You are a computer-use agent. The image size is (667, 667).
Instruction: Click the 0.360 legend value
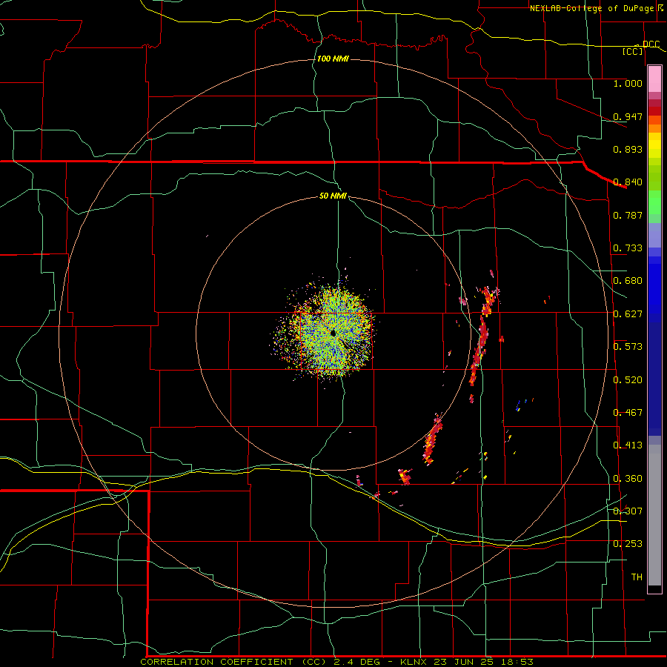(628, 478)
